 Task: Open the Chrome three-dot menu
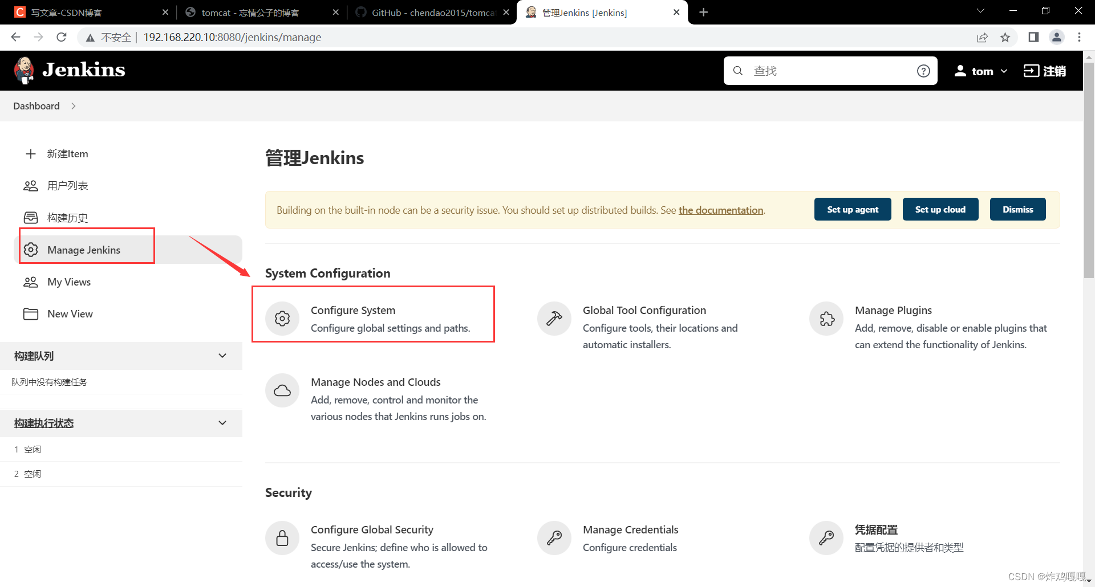coord(1079,37)
